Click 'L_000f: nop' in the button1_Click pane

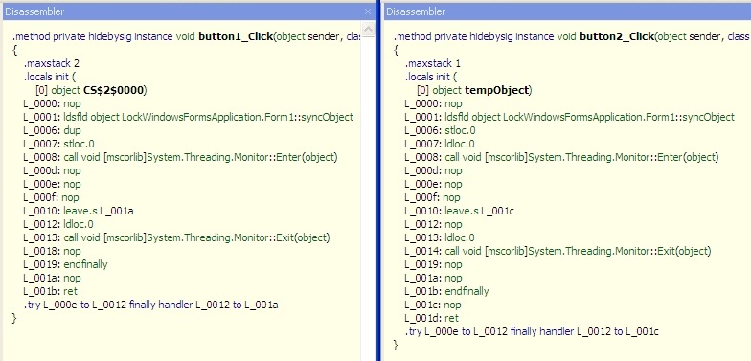click(x=51, y=197)
